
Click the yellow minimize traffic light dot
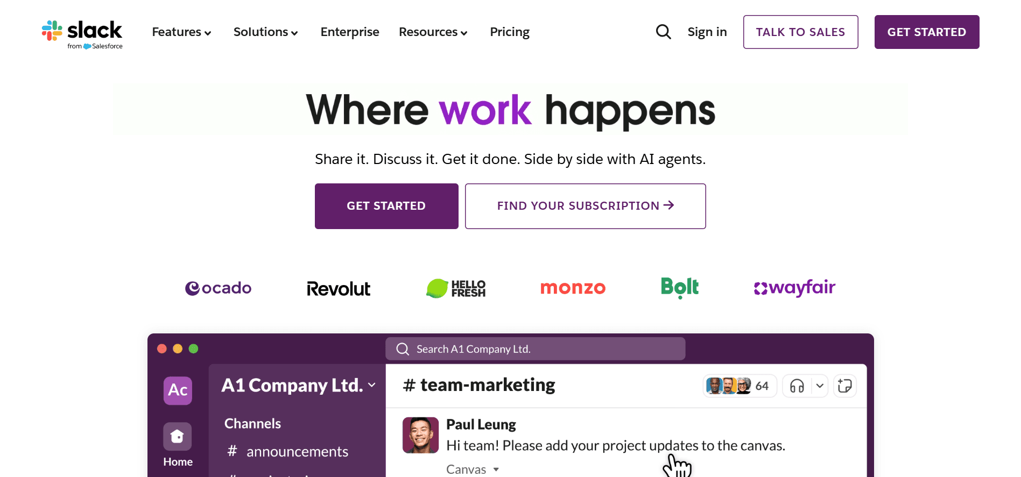(178, 348)
